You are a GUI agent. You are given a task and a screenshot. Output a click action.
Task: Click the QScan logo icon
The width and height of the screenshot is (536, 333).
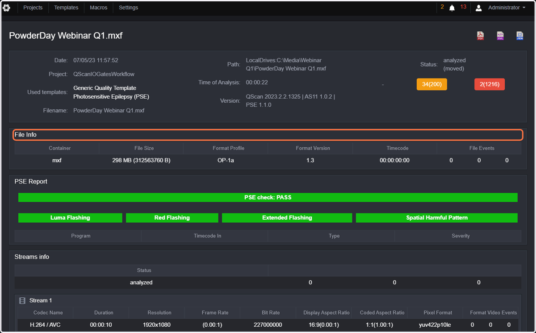pyautogui.click(x=6, y=8)
